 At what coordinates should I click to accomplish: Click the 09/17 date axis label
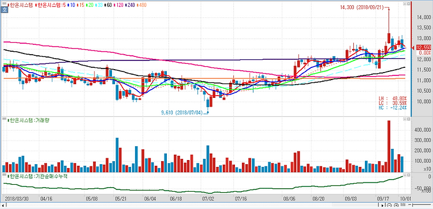pyautogui.click(x=382, y=198)
